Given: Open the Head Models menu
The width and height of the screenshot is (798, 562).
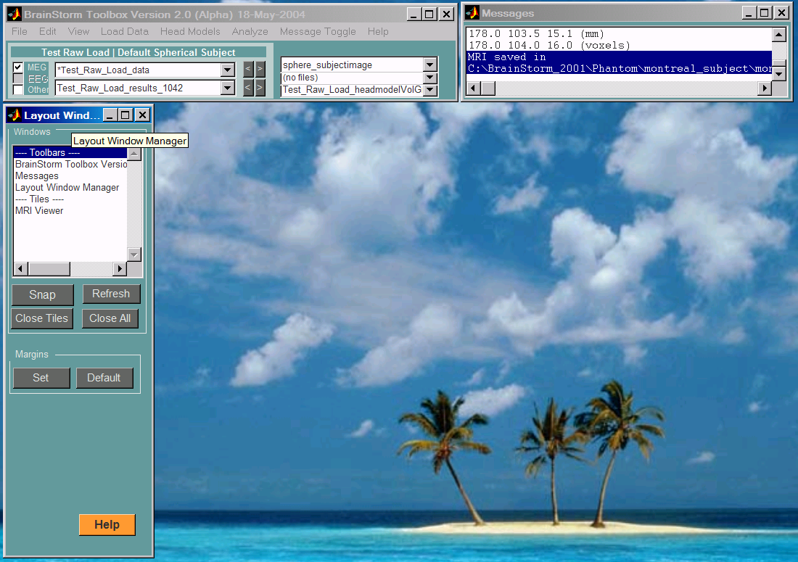Looking at the screenshot, I should (190, 31).
